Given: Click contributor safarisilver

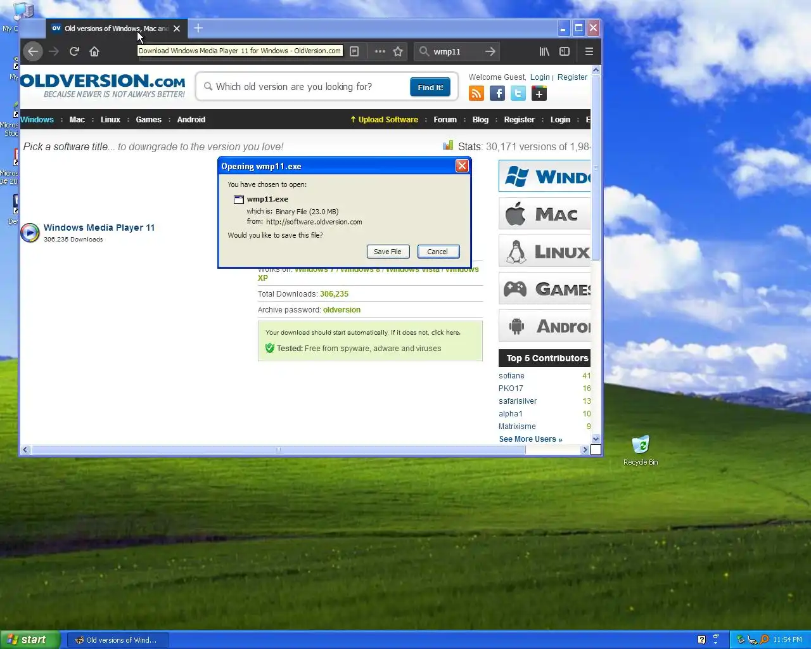Looking at the screenshot, I should click(x=518, y=401).
